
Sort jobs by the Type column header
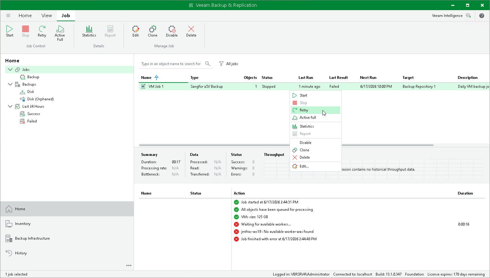(x=194, y=78)
